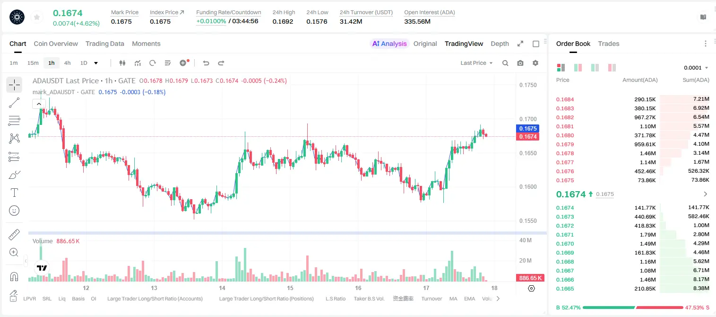The width and height of the screenshot is (716, 317).
Task: Select the trend line drawing tool
Action: (x=14, y=103)
